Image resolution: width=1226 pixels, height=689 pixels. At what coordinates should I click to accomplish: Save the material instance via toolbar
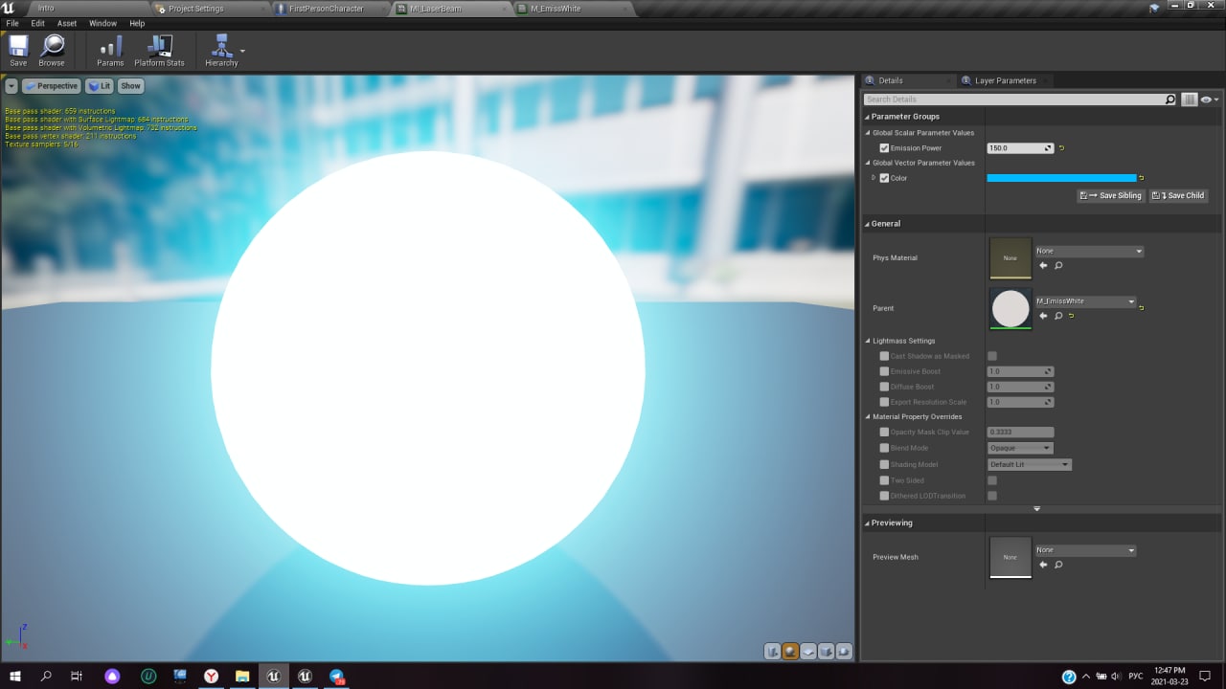pyautogui.click(x=18, y=51)
